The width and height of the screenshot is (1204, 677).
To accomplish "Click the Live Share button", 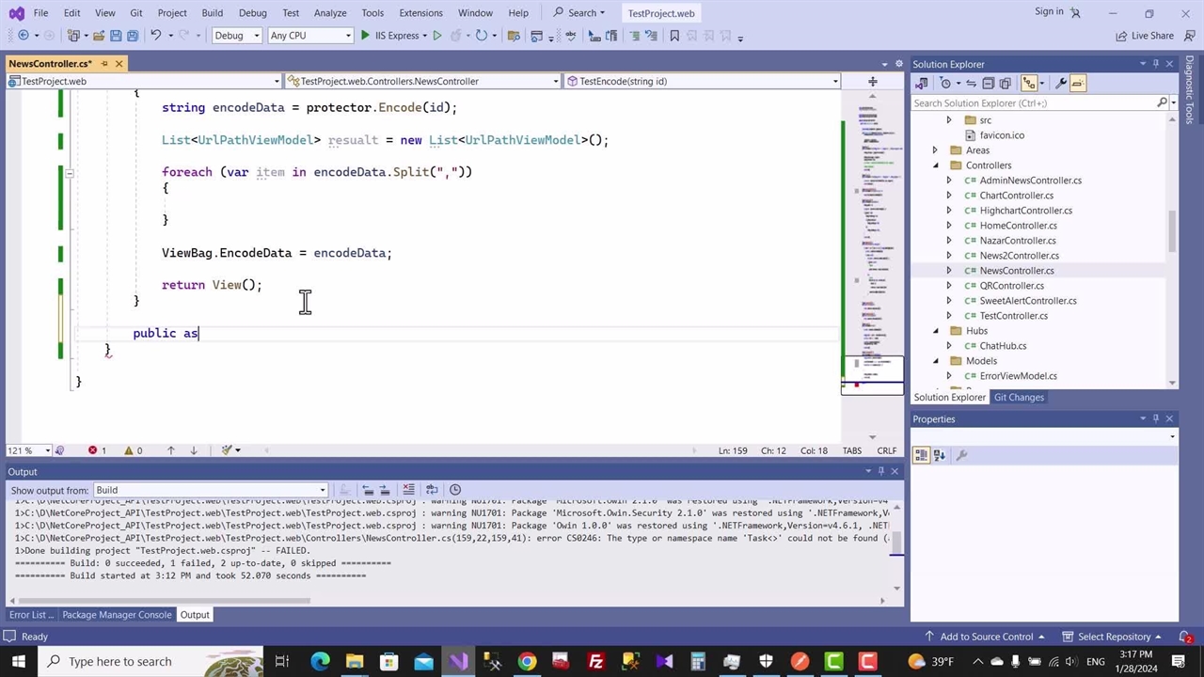I will point(1145,36).
